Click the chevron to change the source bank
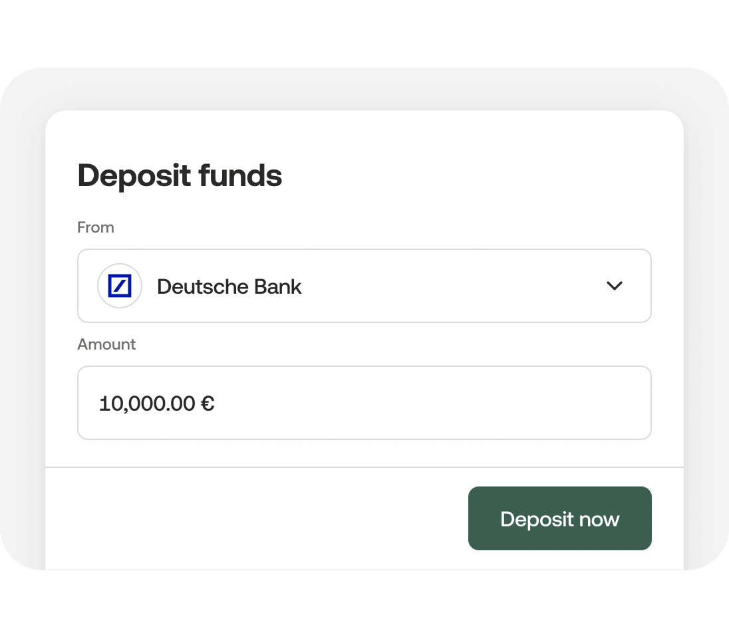The width and height of the screenshot is (729, 638). click(x=615, y=286)
